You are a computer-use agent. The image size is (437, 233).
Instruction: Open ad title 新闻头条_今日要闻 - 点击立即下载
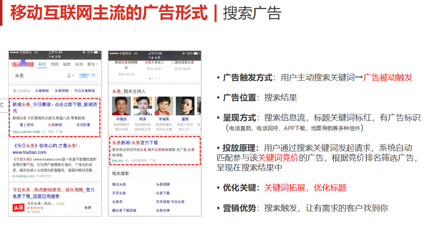tap(55, 107)
